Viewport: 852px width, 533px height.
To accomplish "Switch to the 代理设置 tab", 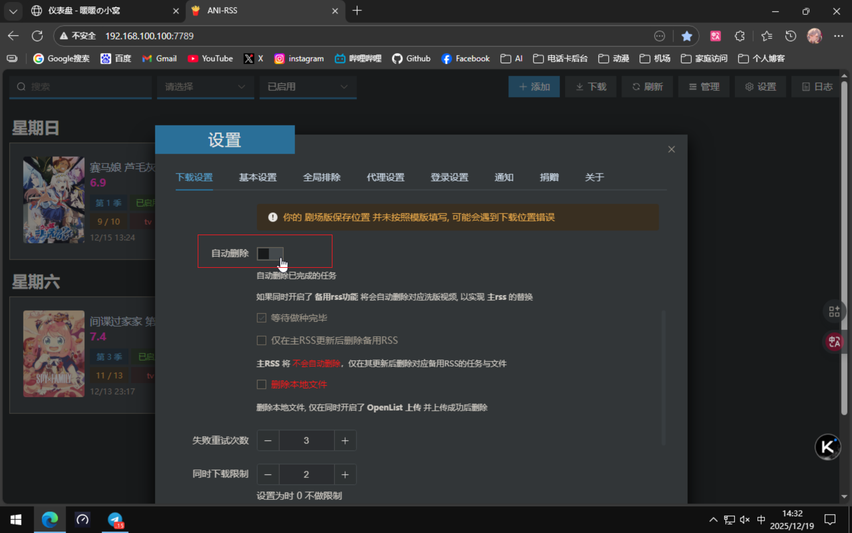I will (x=385, y=177).
